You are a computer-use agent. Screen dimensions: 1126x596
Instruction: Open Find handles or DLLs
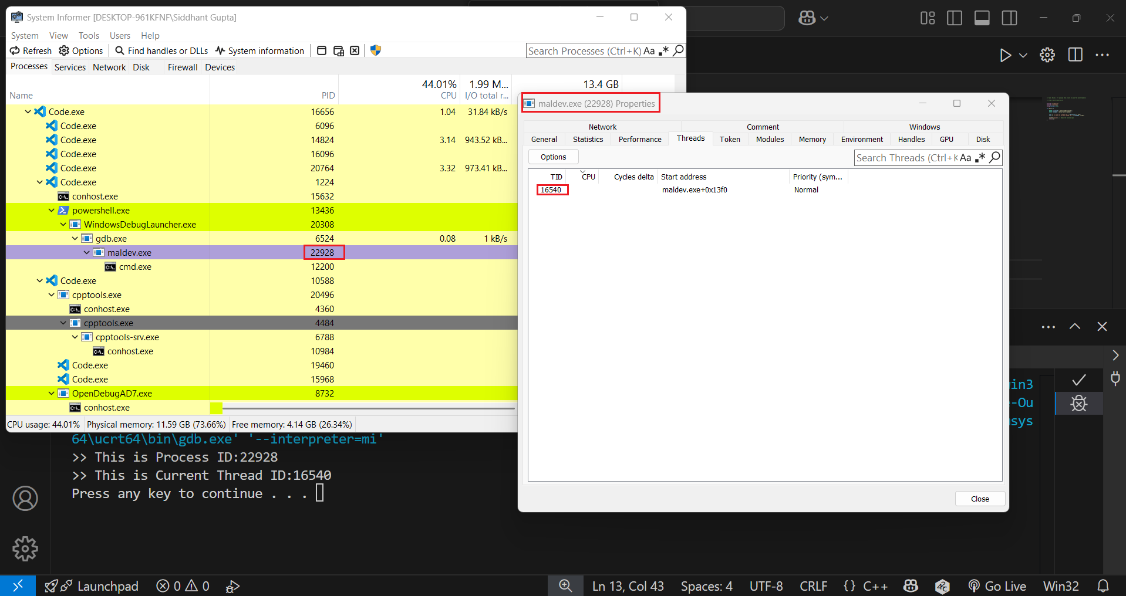[161, 50]
